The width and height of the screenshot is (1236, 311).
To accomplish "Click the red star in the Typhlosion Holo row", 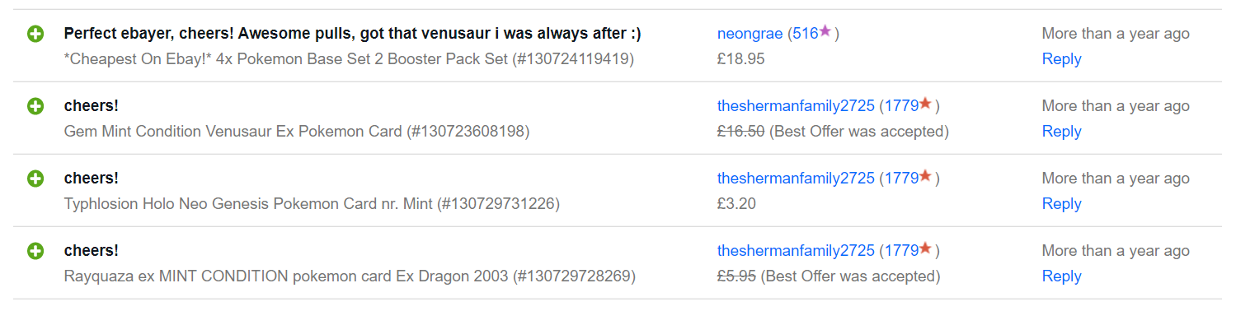I will click(926, 176).
